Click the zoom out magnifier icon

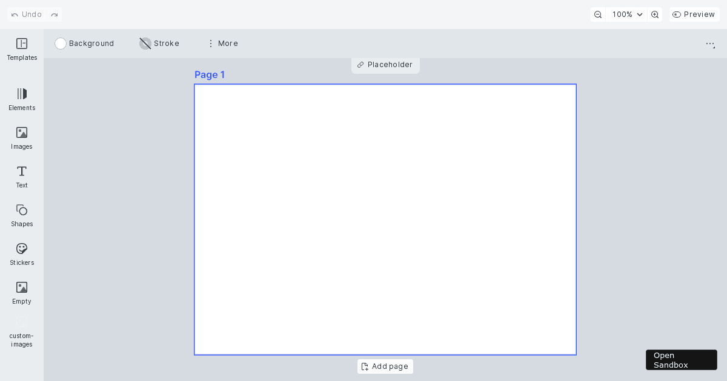598,14
